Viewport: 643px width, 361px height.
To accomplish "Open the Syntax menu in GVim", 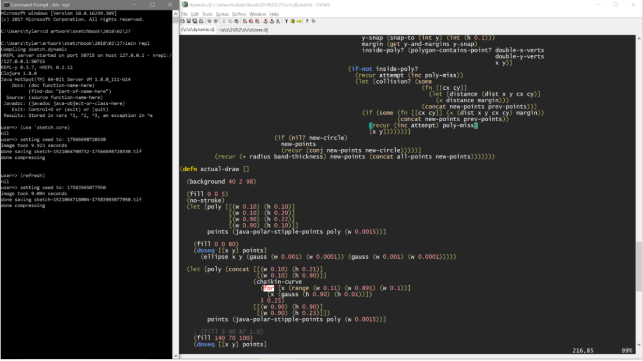I will coord(222,14).
